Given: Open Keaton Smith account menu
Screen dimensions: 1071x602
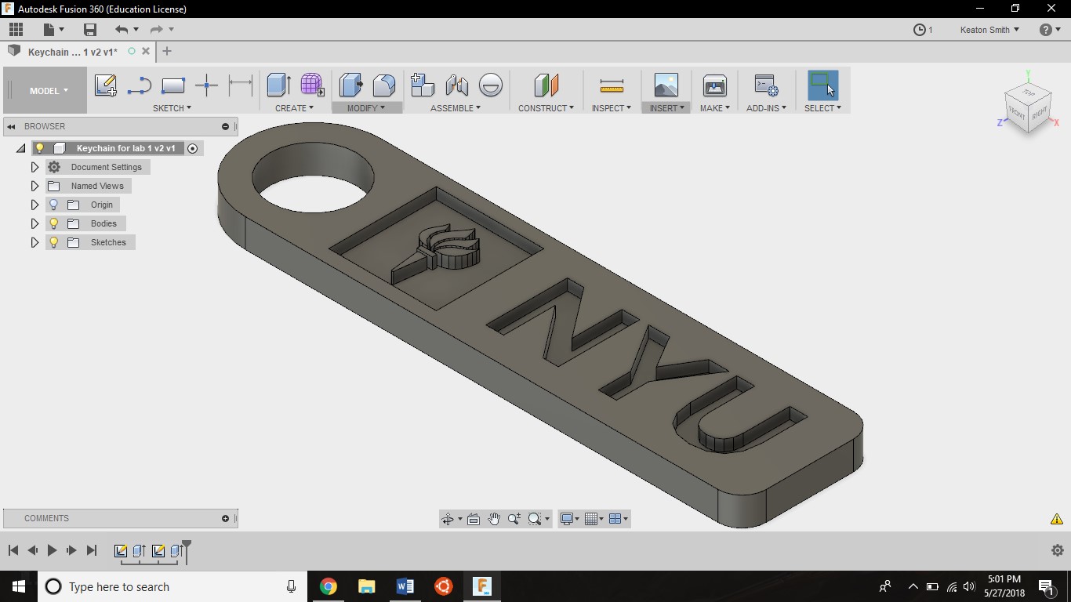Looking at the screenshot, I should pyautogui.click(x=989, y=30).
